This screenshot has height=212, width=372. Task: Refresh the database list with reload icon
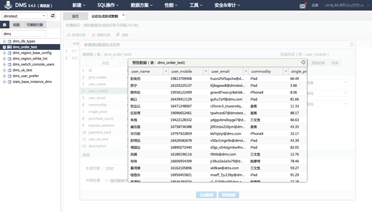[53, 15]
